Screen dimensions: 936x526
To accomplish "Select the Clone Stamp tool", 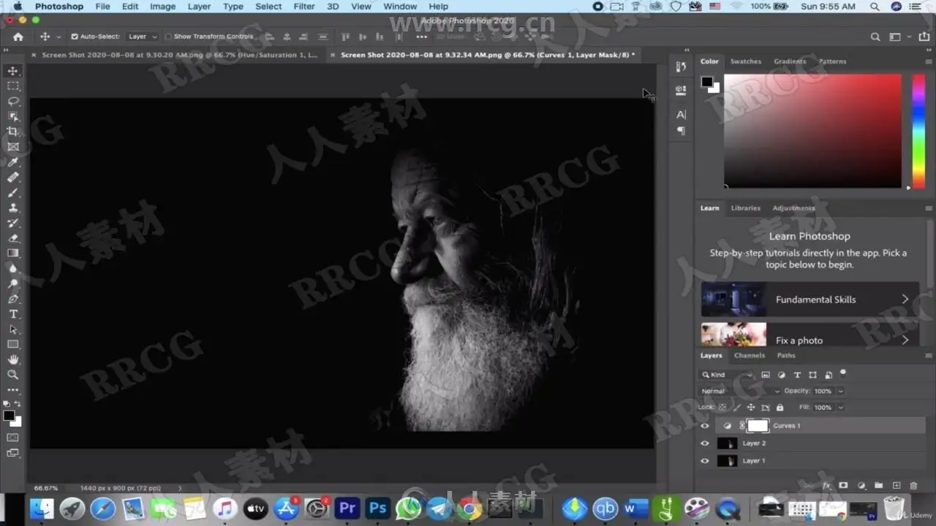I will (13, 208).
